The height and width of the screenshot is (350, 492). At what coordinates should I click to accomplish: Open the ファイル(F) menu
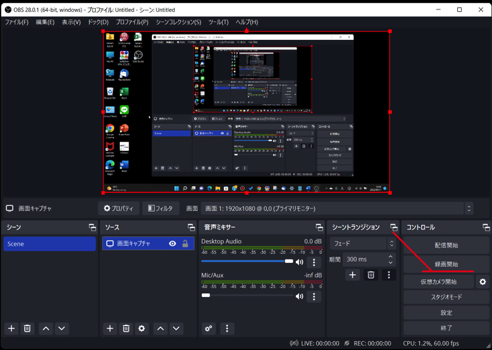pyautogui.click(x=16, y=22)
